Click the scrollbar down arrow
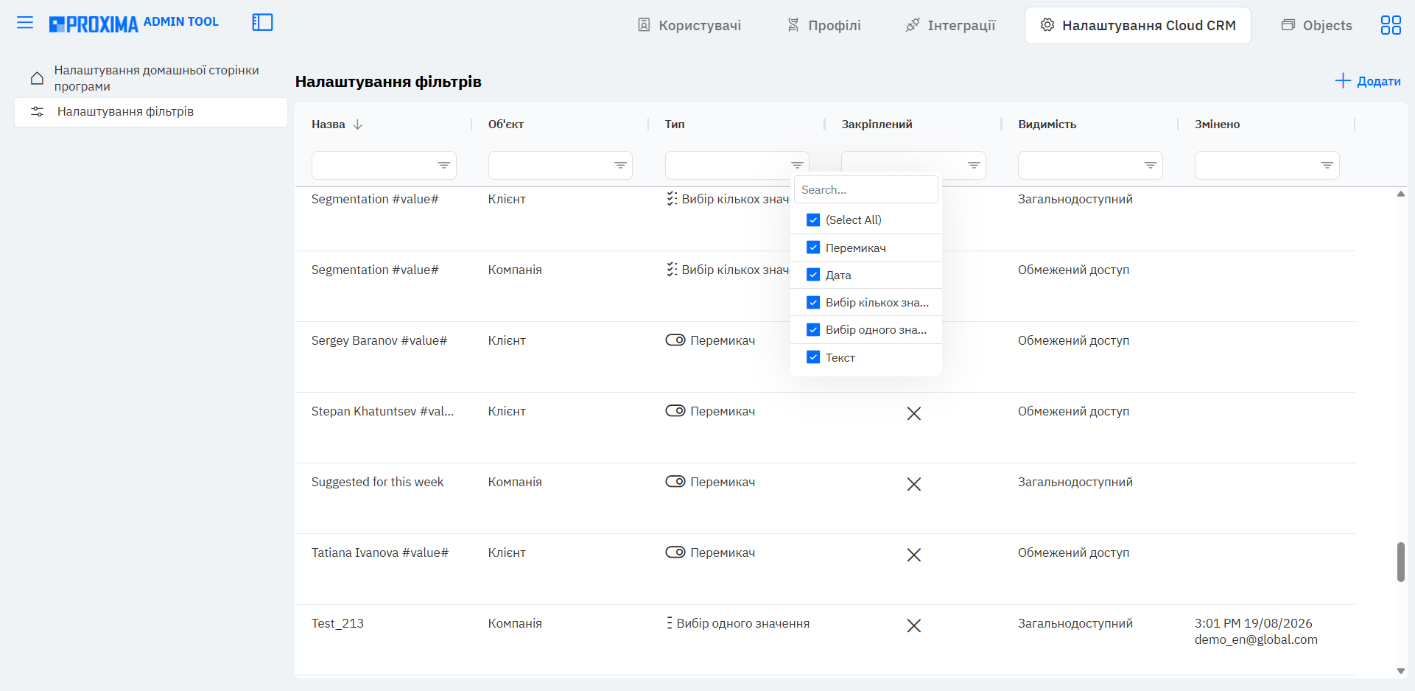 click(1401, 671)
